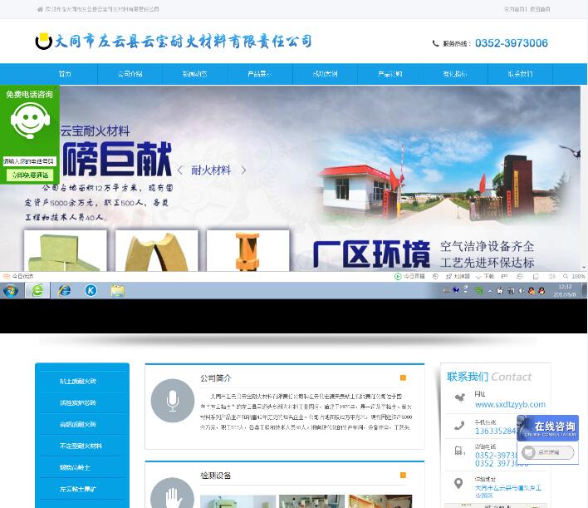
Task: Go to previous banner slide arrow
Action: (180, 170)
